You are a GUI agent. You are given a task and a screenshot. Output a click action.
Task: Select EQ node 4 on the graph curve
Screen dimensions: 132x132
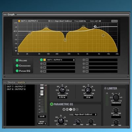click(x=47, y=27)
